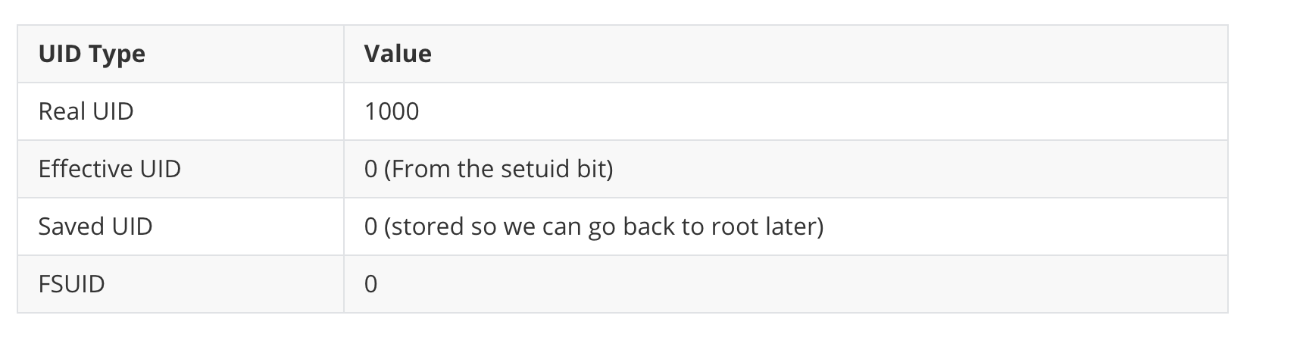Click the word "bit)" in Effective UID value
The width and height of the screenshot is (1303, 359).
pos(595,169)
